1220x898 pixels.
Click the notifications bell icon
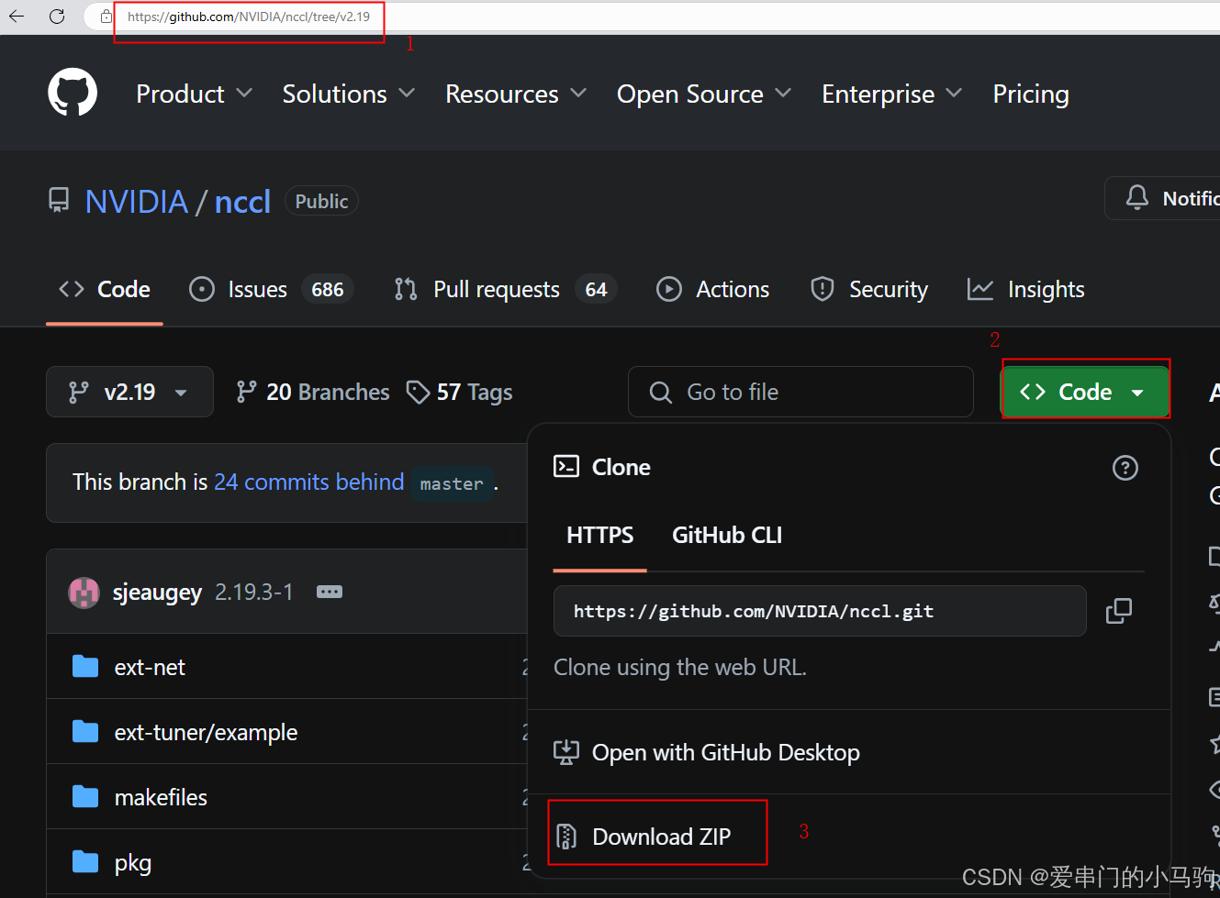1137,198
